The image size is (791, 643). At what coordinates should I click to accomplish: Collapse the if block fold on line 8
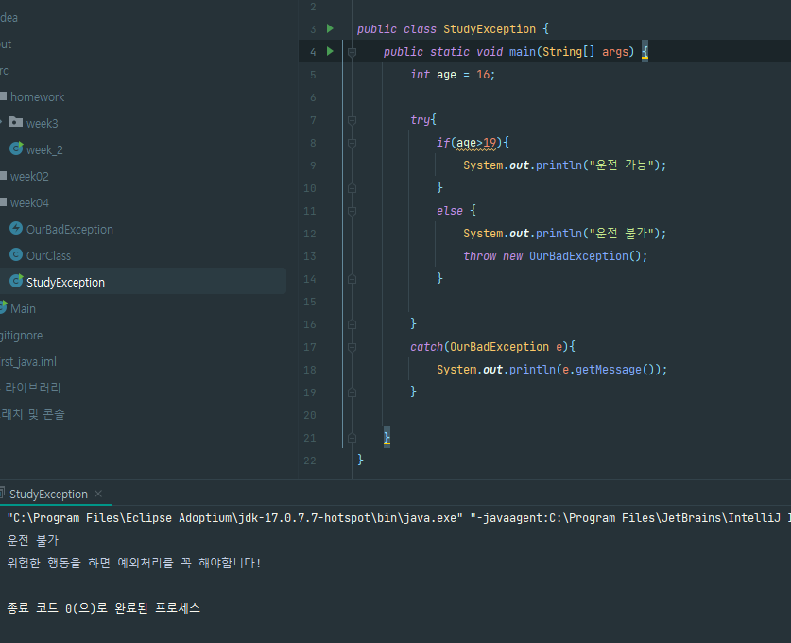click(x=353, y=143)
